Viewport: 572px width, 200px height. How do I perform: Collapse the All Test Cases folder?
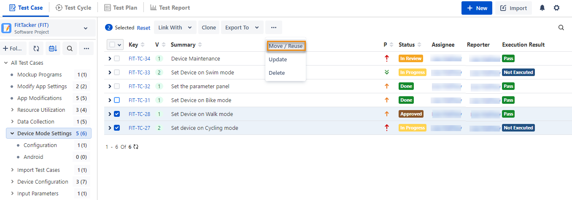(x=6, y=63)
